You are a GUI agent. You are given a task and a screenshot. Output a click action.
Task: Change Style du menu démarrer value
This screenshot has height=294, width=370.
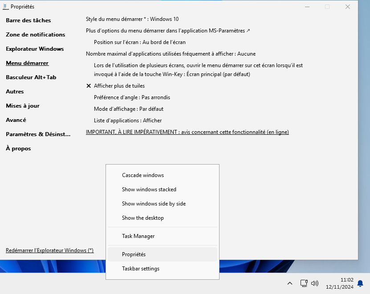[x=132, y=19]
